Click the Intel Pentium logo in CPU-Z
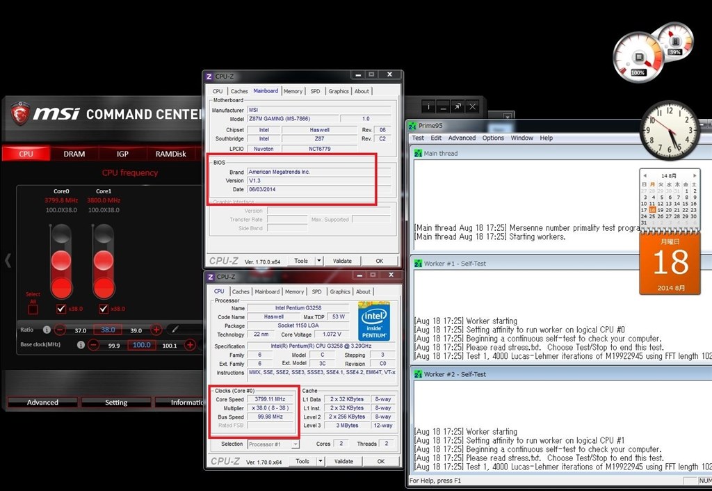 click(374, 321)
